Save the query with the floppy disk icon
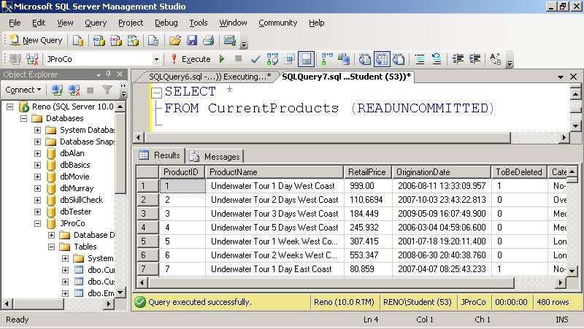 192,40
